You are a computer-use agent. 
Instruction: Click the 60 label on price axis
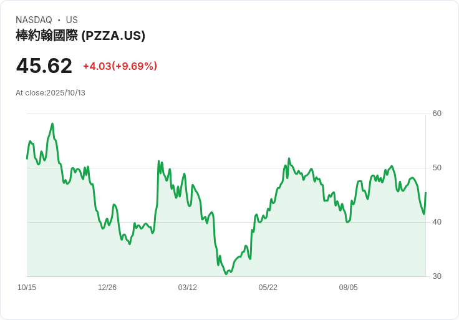(437, 114)
